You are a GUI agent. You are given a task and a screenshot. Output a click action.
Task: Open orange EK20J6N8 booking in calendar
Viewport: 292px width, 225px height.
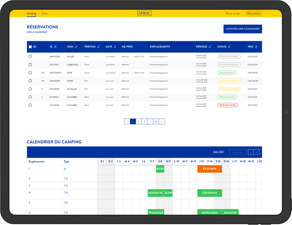[210, 169]
